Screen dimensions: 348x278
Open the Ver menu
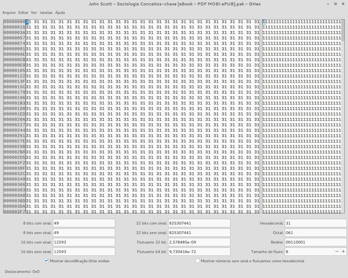pos(34,12)
